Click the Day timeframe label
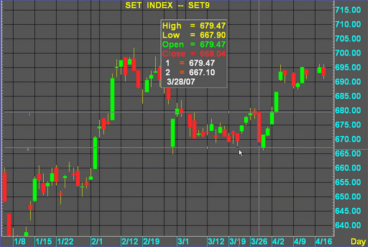The width and height of the screenshot is (368, 247). point(358,241)
